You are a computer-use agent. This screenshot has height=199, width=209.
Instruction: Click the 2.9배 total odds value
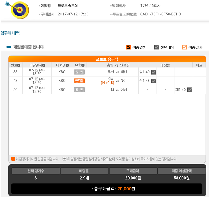[x=84, y=178]
